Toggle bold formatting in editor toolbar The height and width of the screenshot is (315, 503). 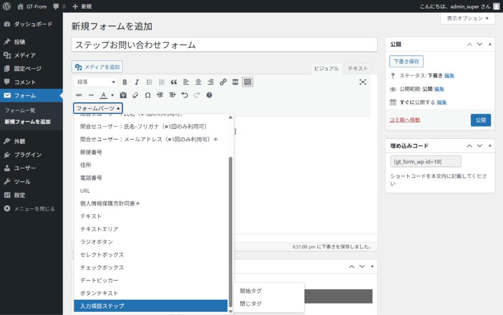point(125,82)
